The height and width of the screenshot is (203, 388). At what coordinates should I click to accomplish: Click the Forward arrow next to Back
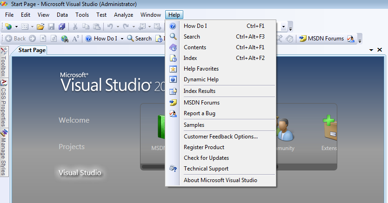33,39
